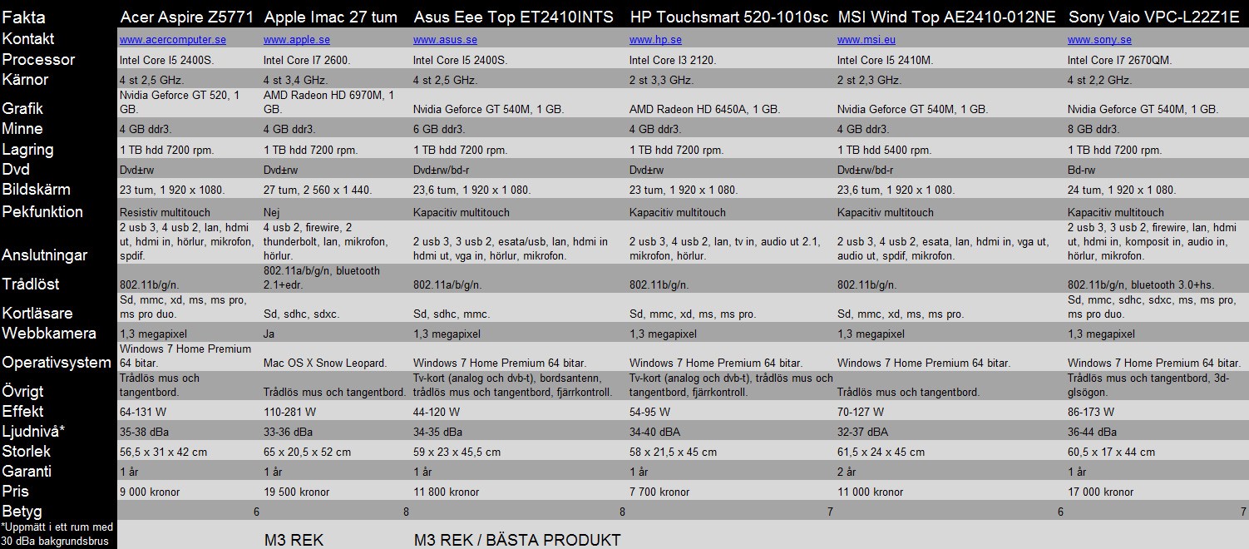
Task: Select the Processor row label
Action: coord(38,60)
